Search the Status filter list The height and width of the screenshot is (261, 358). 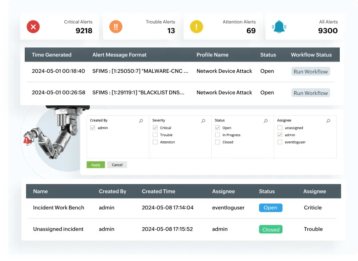[266, 121]
